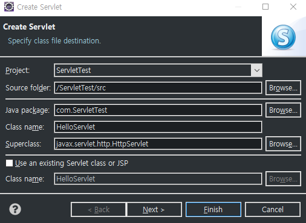Click the Specify class file destination text
Screen dimensions: 306x223
54,41
